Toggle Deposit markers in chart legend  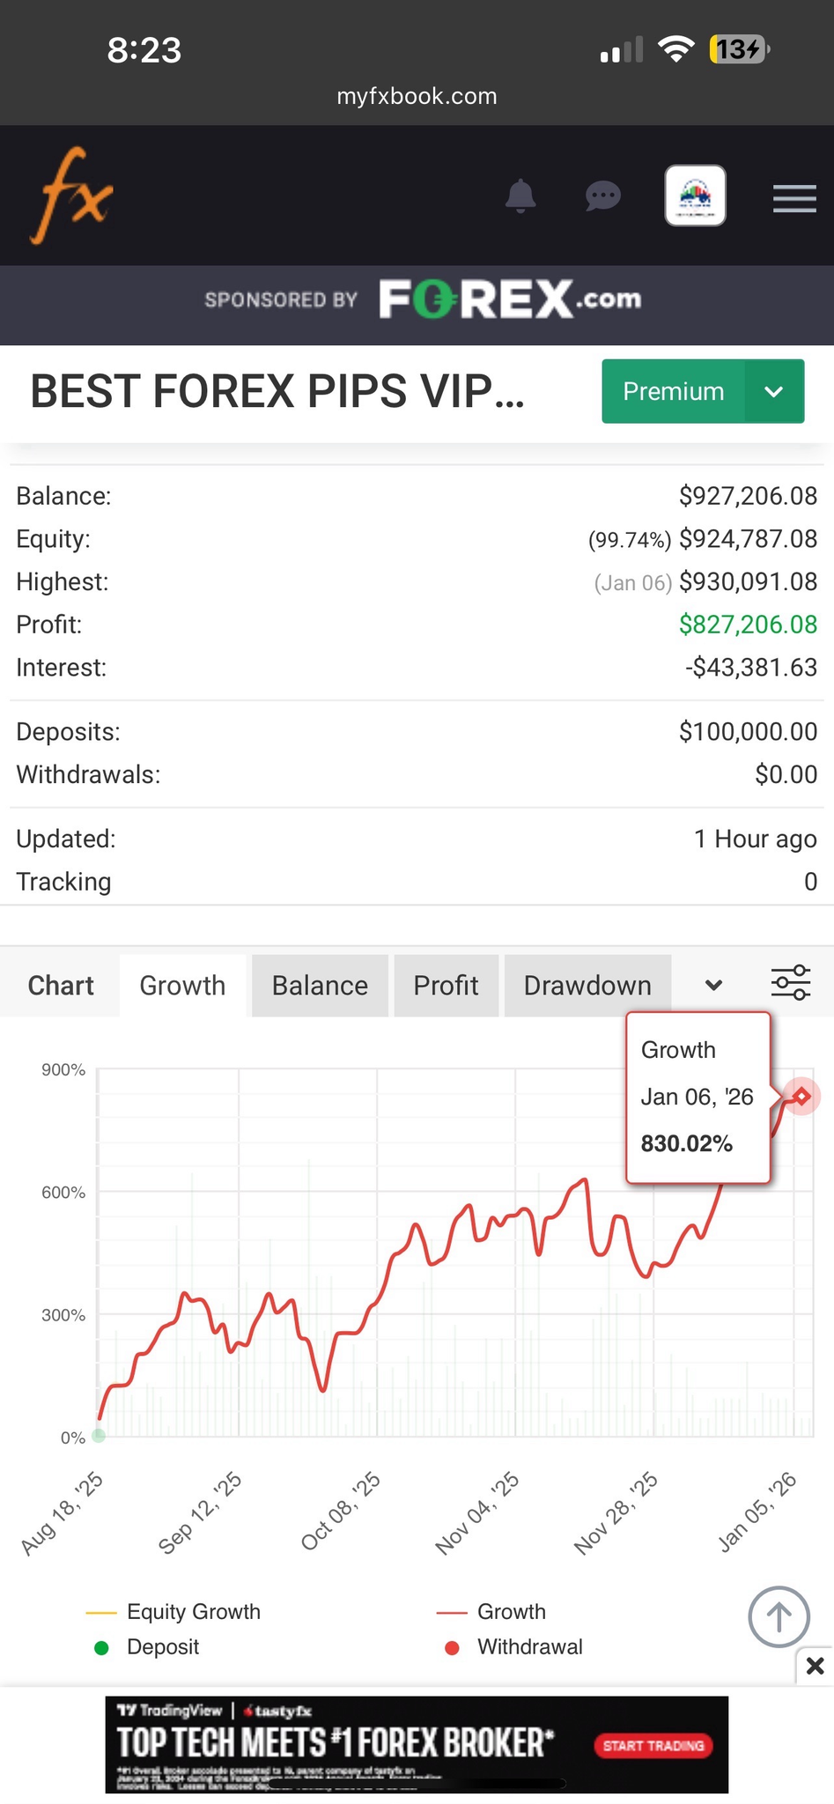point(162,1647)
